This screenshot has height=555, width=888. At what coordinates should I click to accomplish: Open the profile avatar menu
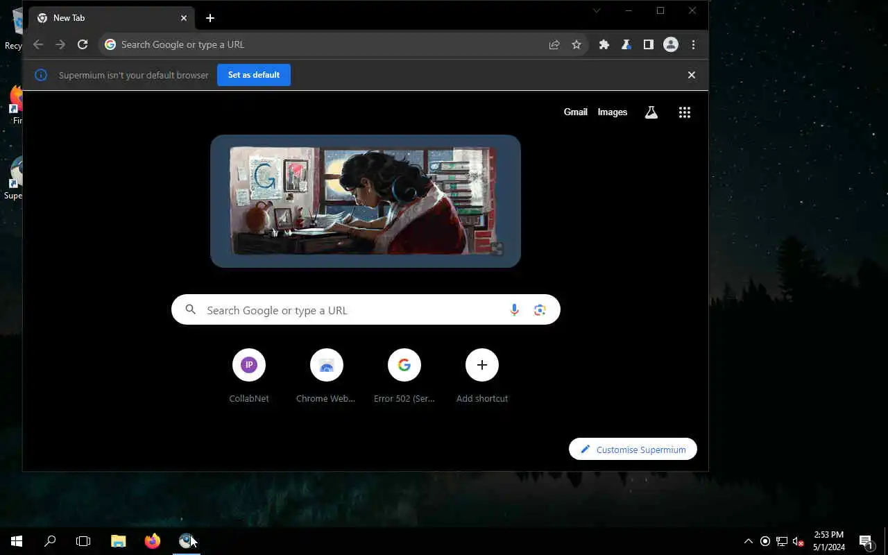[x=671, y=44]
